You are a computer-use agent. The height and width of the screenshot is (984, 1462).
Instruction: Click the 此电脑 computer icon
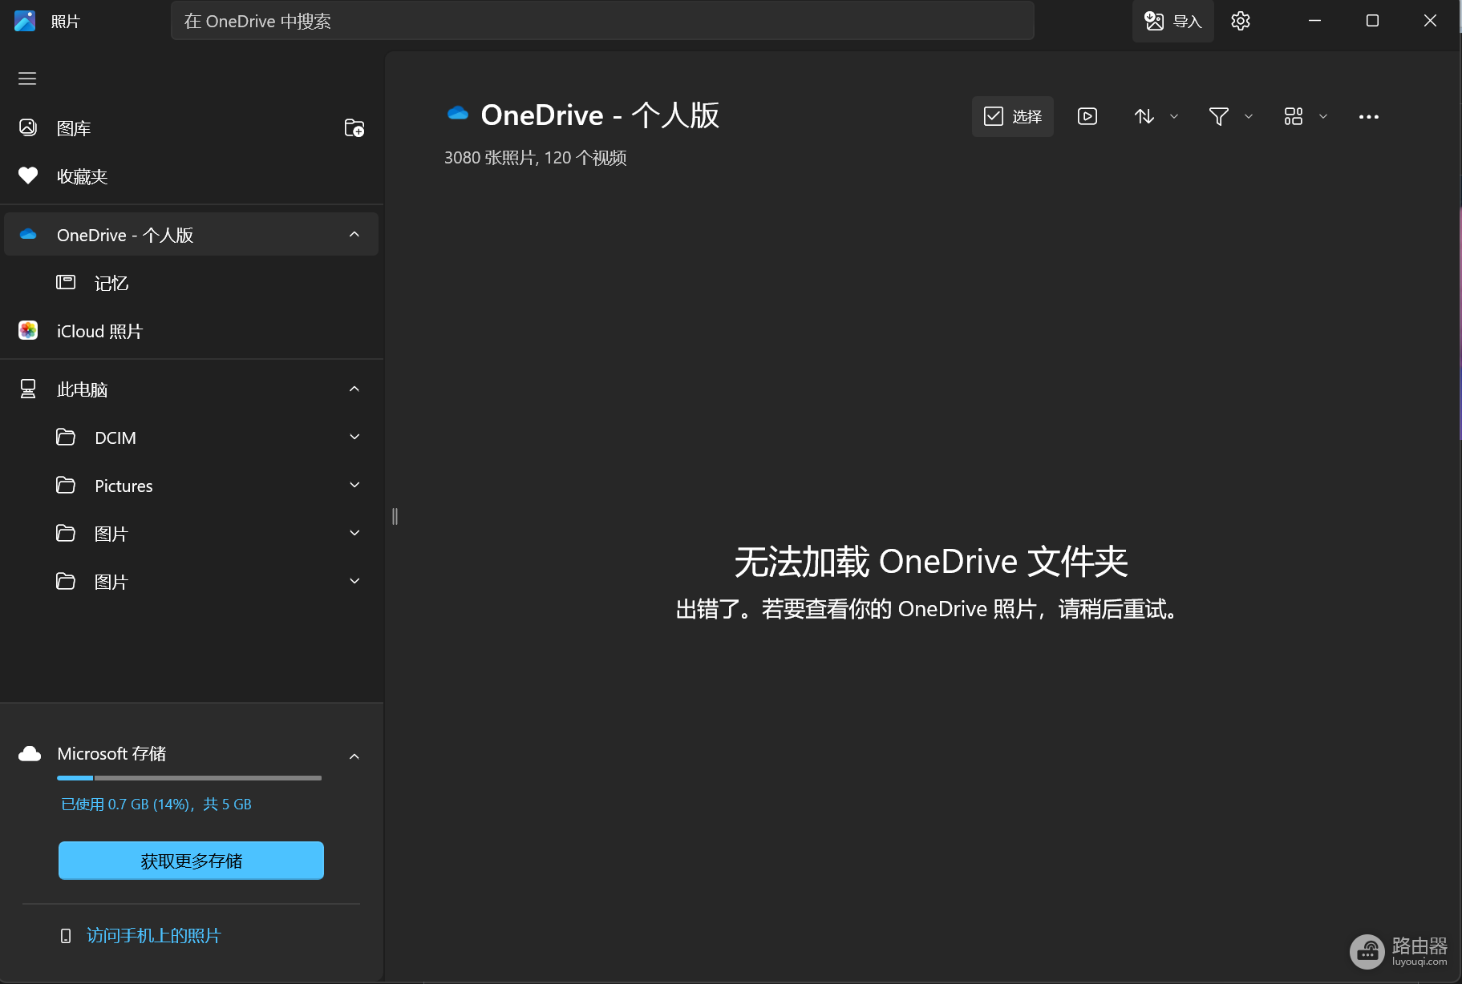click(x=28, y=389)
